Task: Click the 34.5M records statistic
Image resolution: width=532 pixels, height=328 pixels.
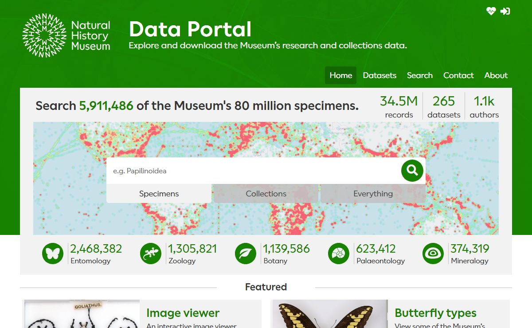Action: click(x=399, y=107)
